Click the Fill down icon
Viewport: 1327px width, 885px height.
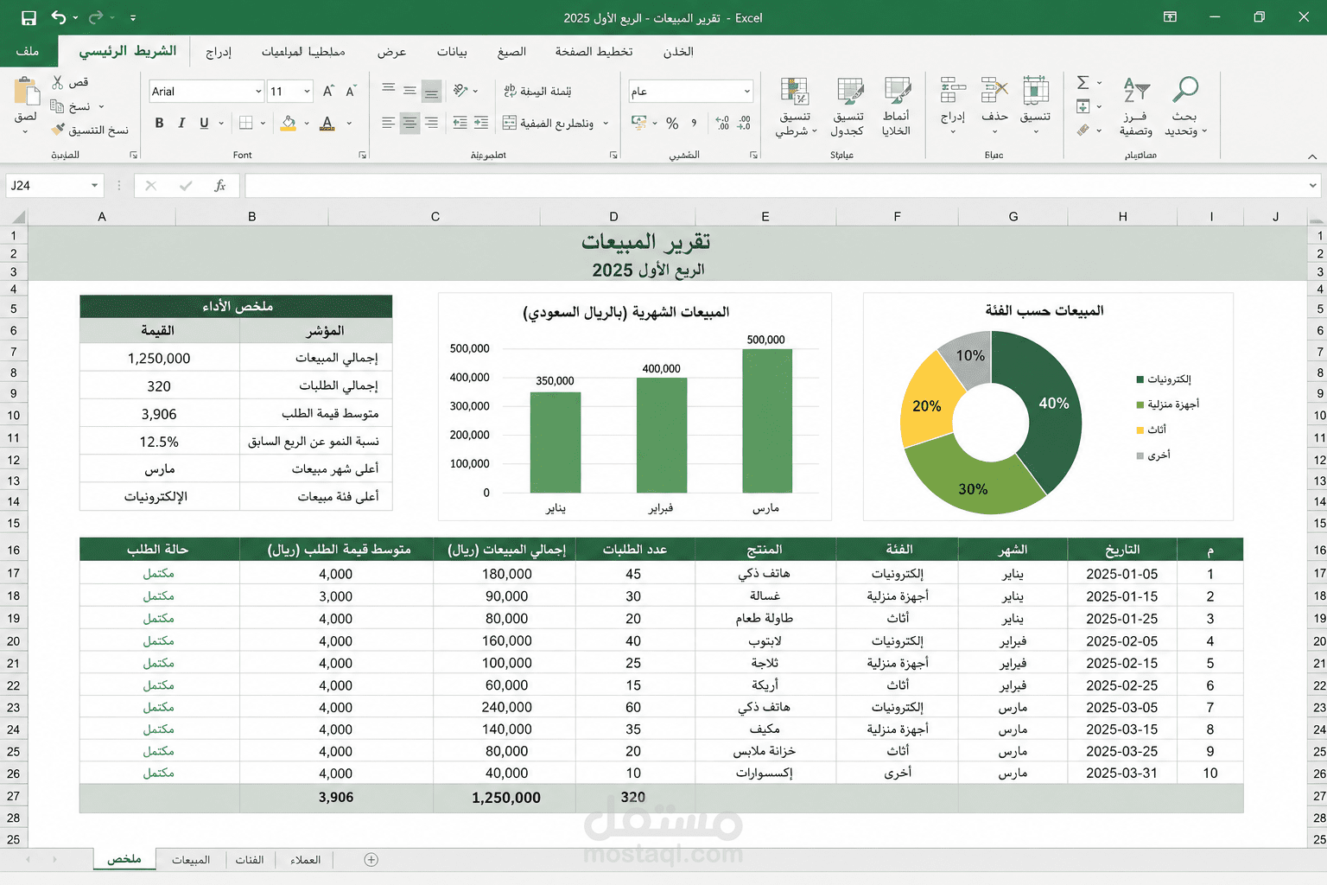pos(1083,106)
